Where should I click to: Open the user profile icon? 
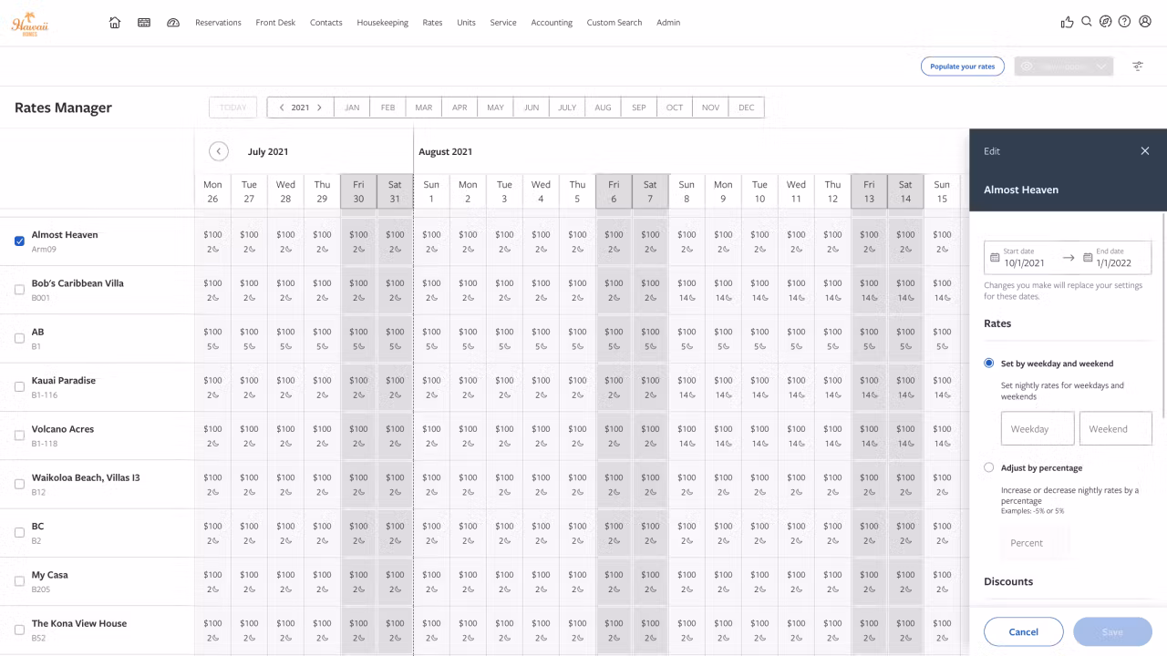point(1145,22)
